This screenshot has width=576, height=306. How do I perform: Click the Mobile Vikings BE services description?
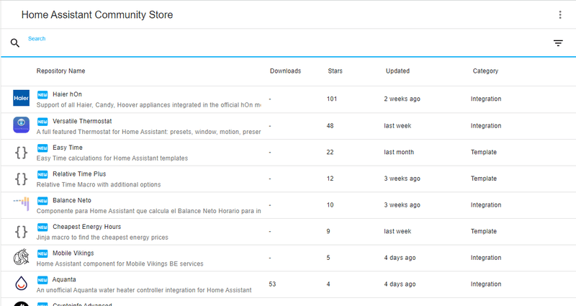pyautogui.click(x=120, y=264)
